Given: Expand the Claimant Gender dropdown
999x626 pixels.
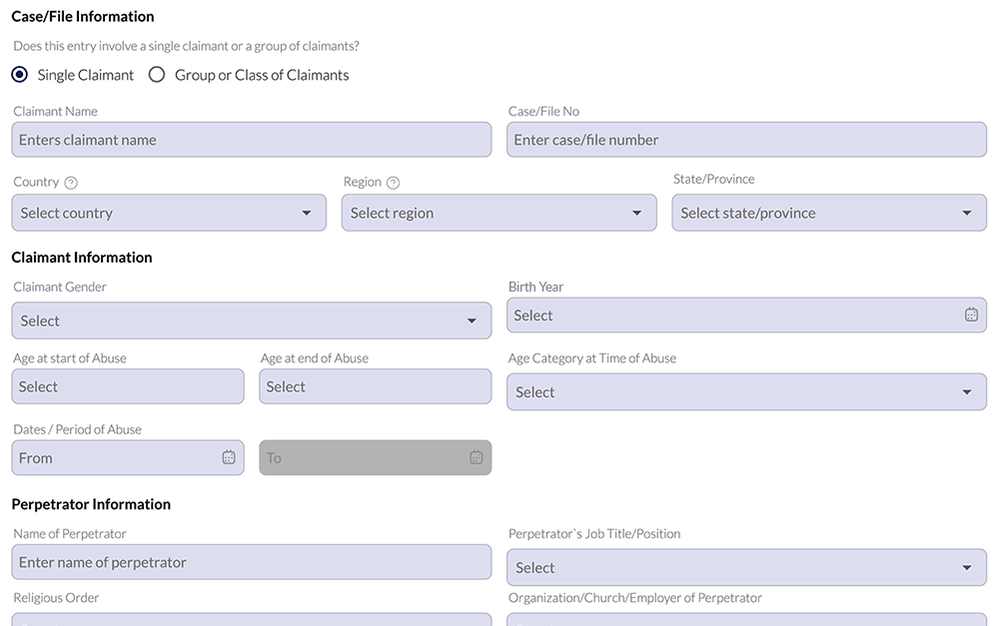Looking at the screenshot, I should (x=251, y=320).
